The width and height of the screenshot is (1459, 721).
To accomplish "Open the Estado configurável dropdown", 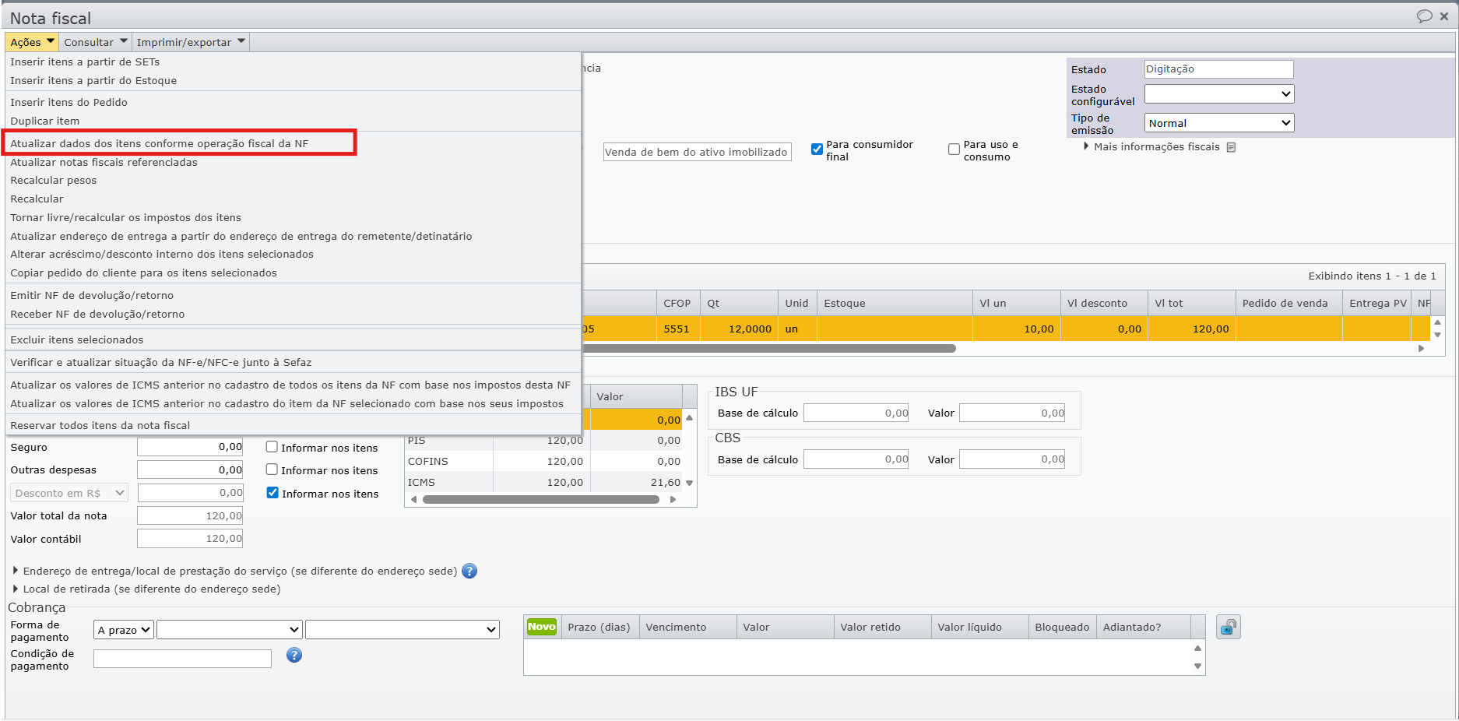I will click(1218, 94).
